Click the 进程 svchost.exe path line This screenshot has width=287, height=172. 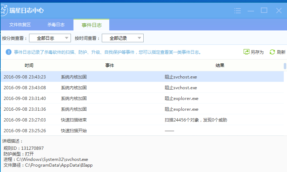click(x=46, y=159)
